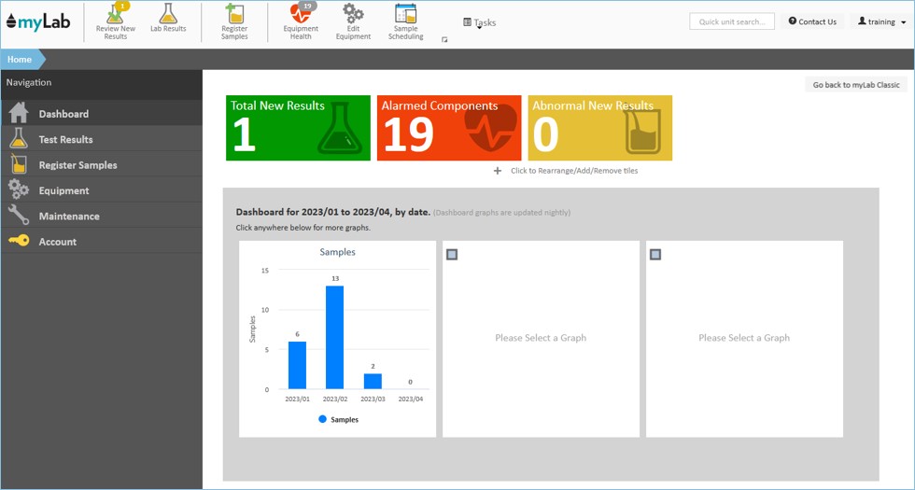
Task: Click the red Alarmed Components tile
Action: [x=449, y=128]
